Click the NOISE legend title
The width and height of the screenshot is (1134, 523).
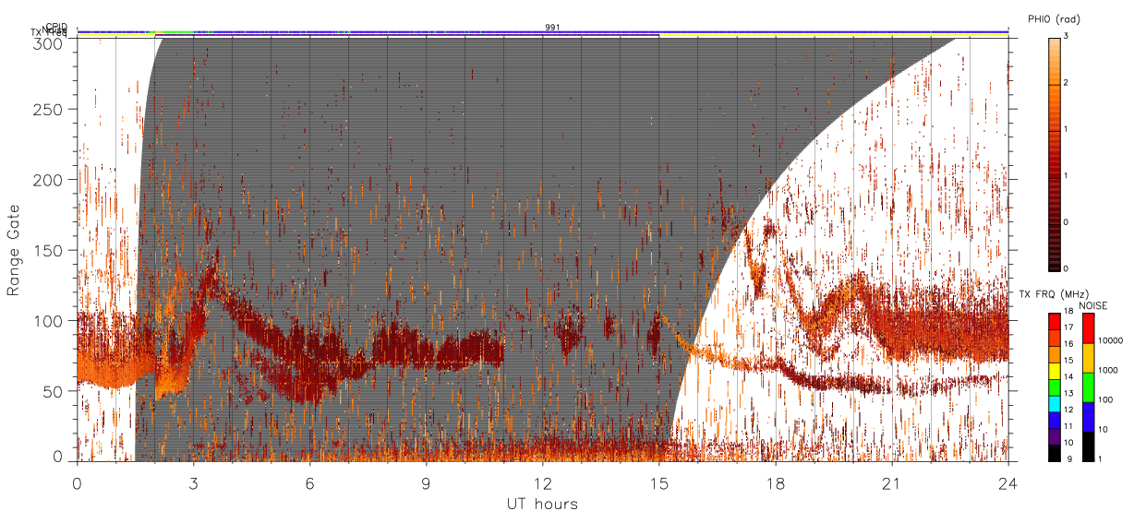tap(1093, 305)
